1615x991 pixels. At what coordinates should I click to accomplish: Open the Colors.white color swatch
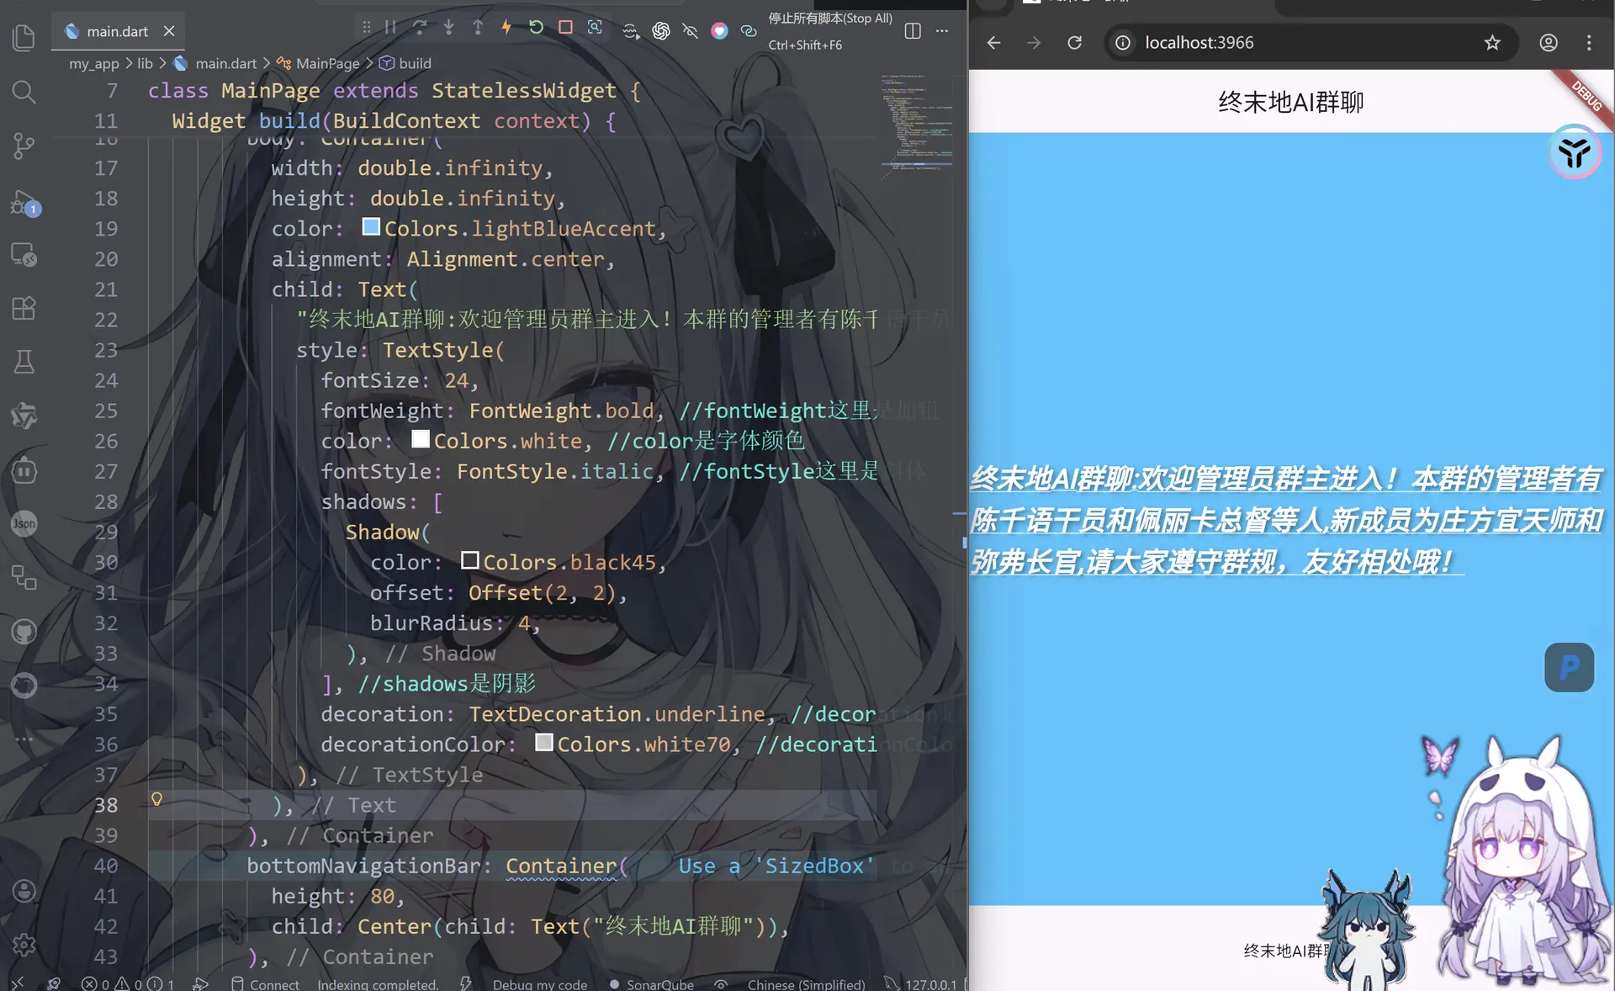(x=421, y=439)
